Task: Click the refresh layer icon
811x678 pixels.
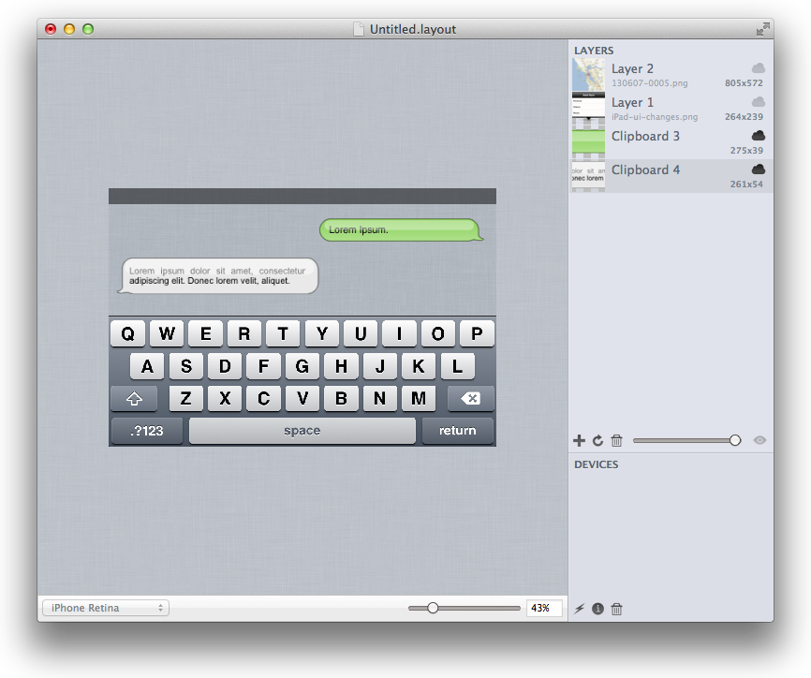Action: 597,441
